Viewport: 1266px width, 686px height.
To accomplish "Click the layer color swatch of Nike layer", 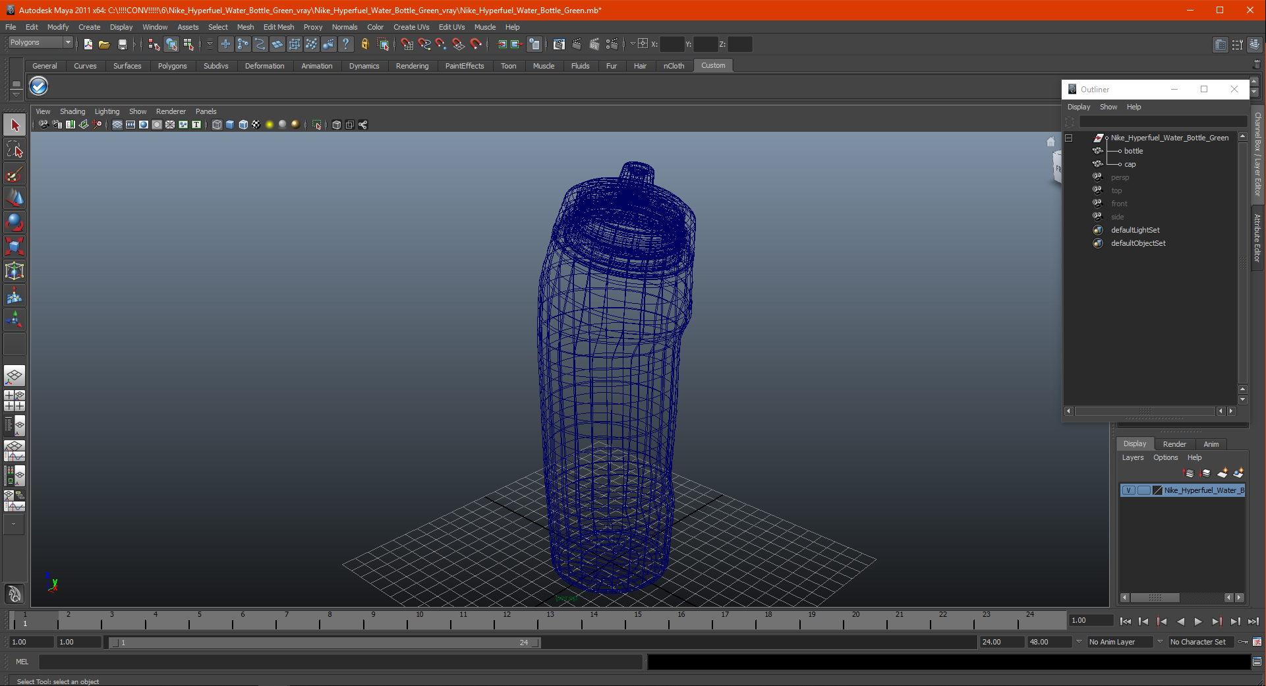I will [1158, 490].
